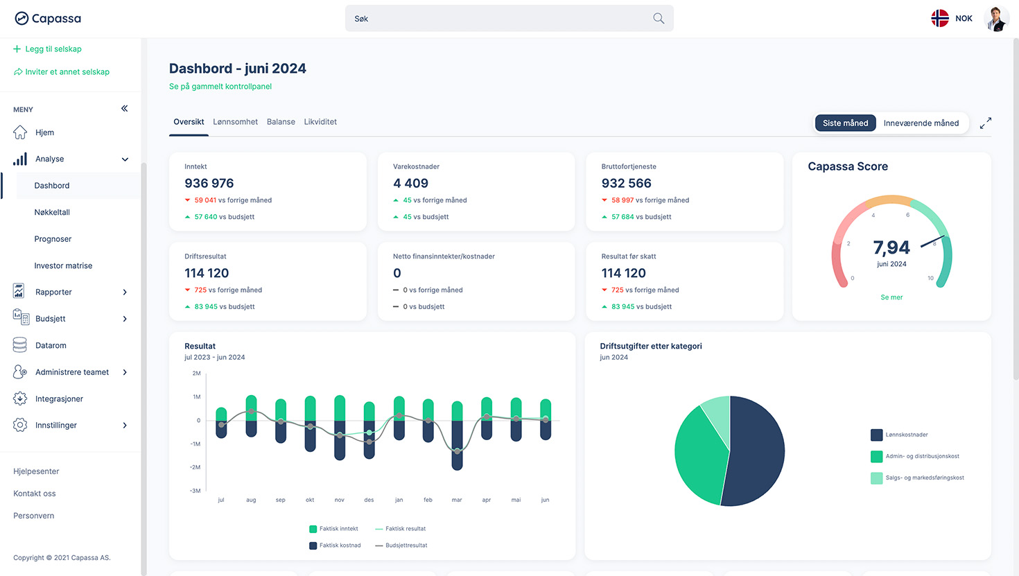Click the Lønnskostnader dark blue legend swatch
Screen dimensions: 1019x576
coord(876,435)
